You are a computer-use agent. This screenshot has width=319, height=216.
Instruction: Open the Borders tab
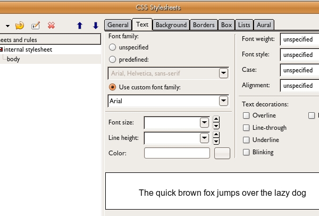click(x=204, y=25)
